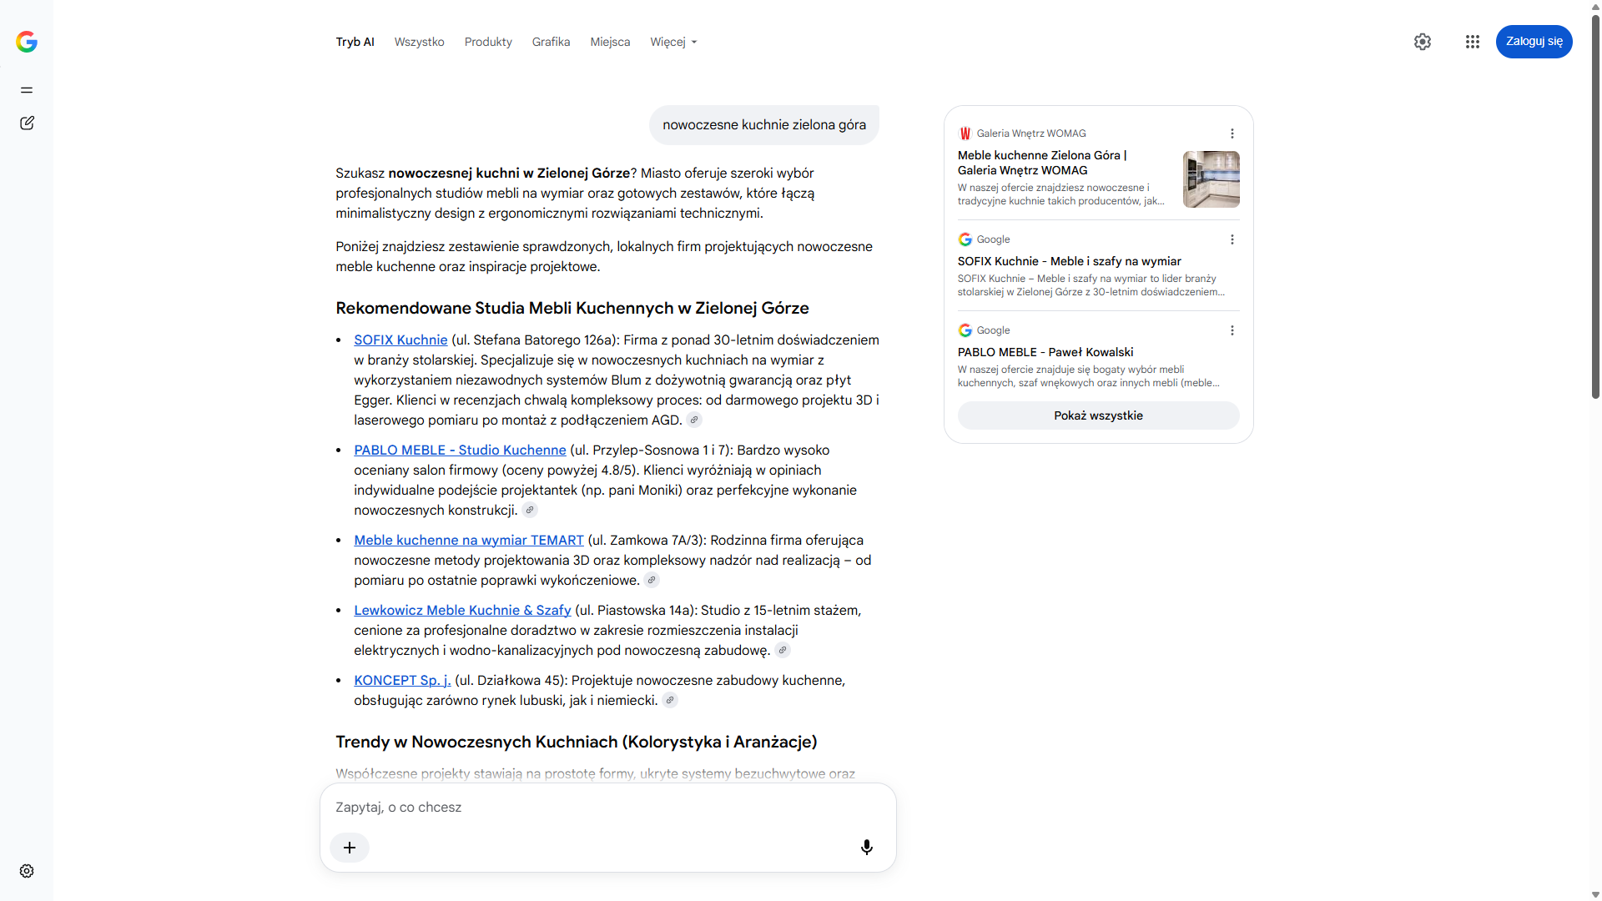Click the Zaloguj się button

pos(1534,42)
